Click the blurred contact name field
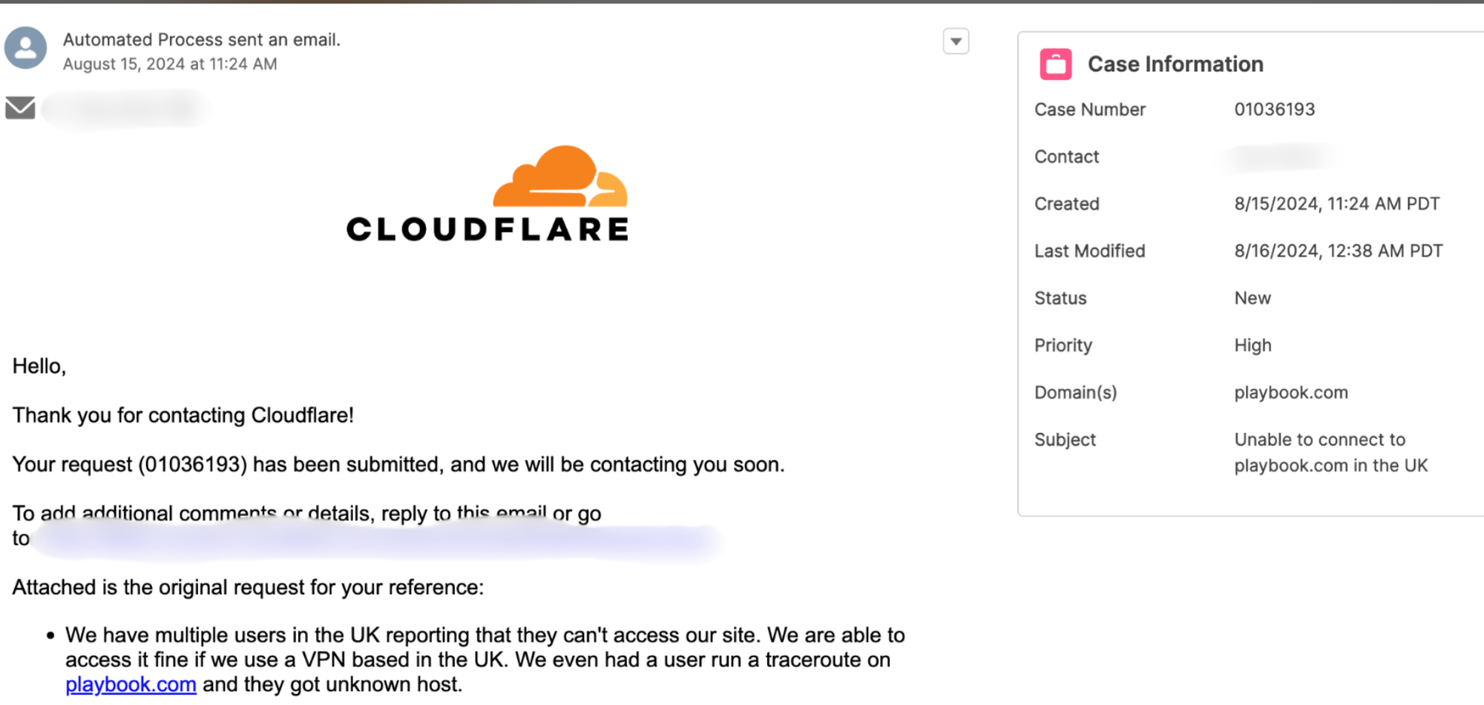The height and width of the screenshot is (705, 1484). pyautogui.click(x=1278, y=157)
